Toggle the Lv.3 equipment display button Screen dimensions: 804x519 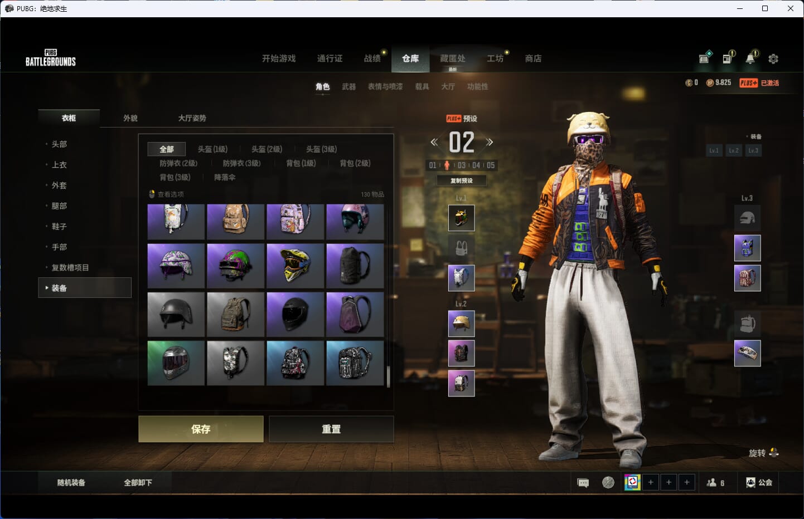click(753, 150)
